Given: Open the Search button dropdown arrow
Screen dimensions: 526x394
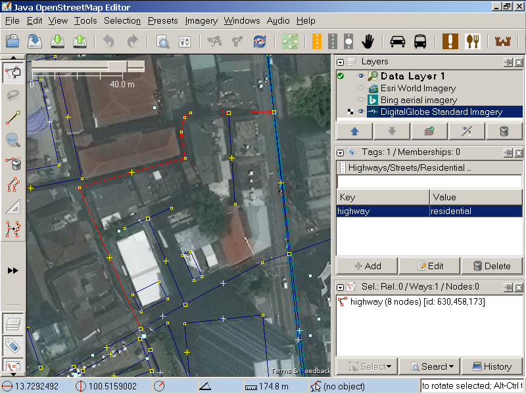Looking at the screenshot, I should point(452,366).
